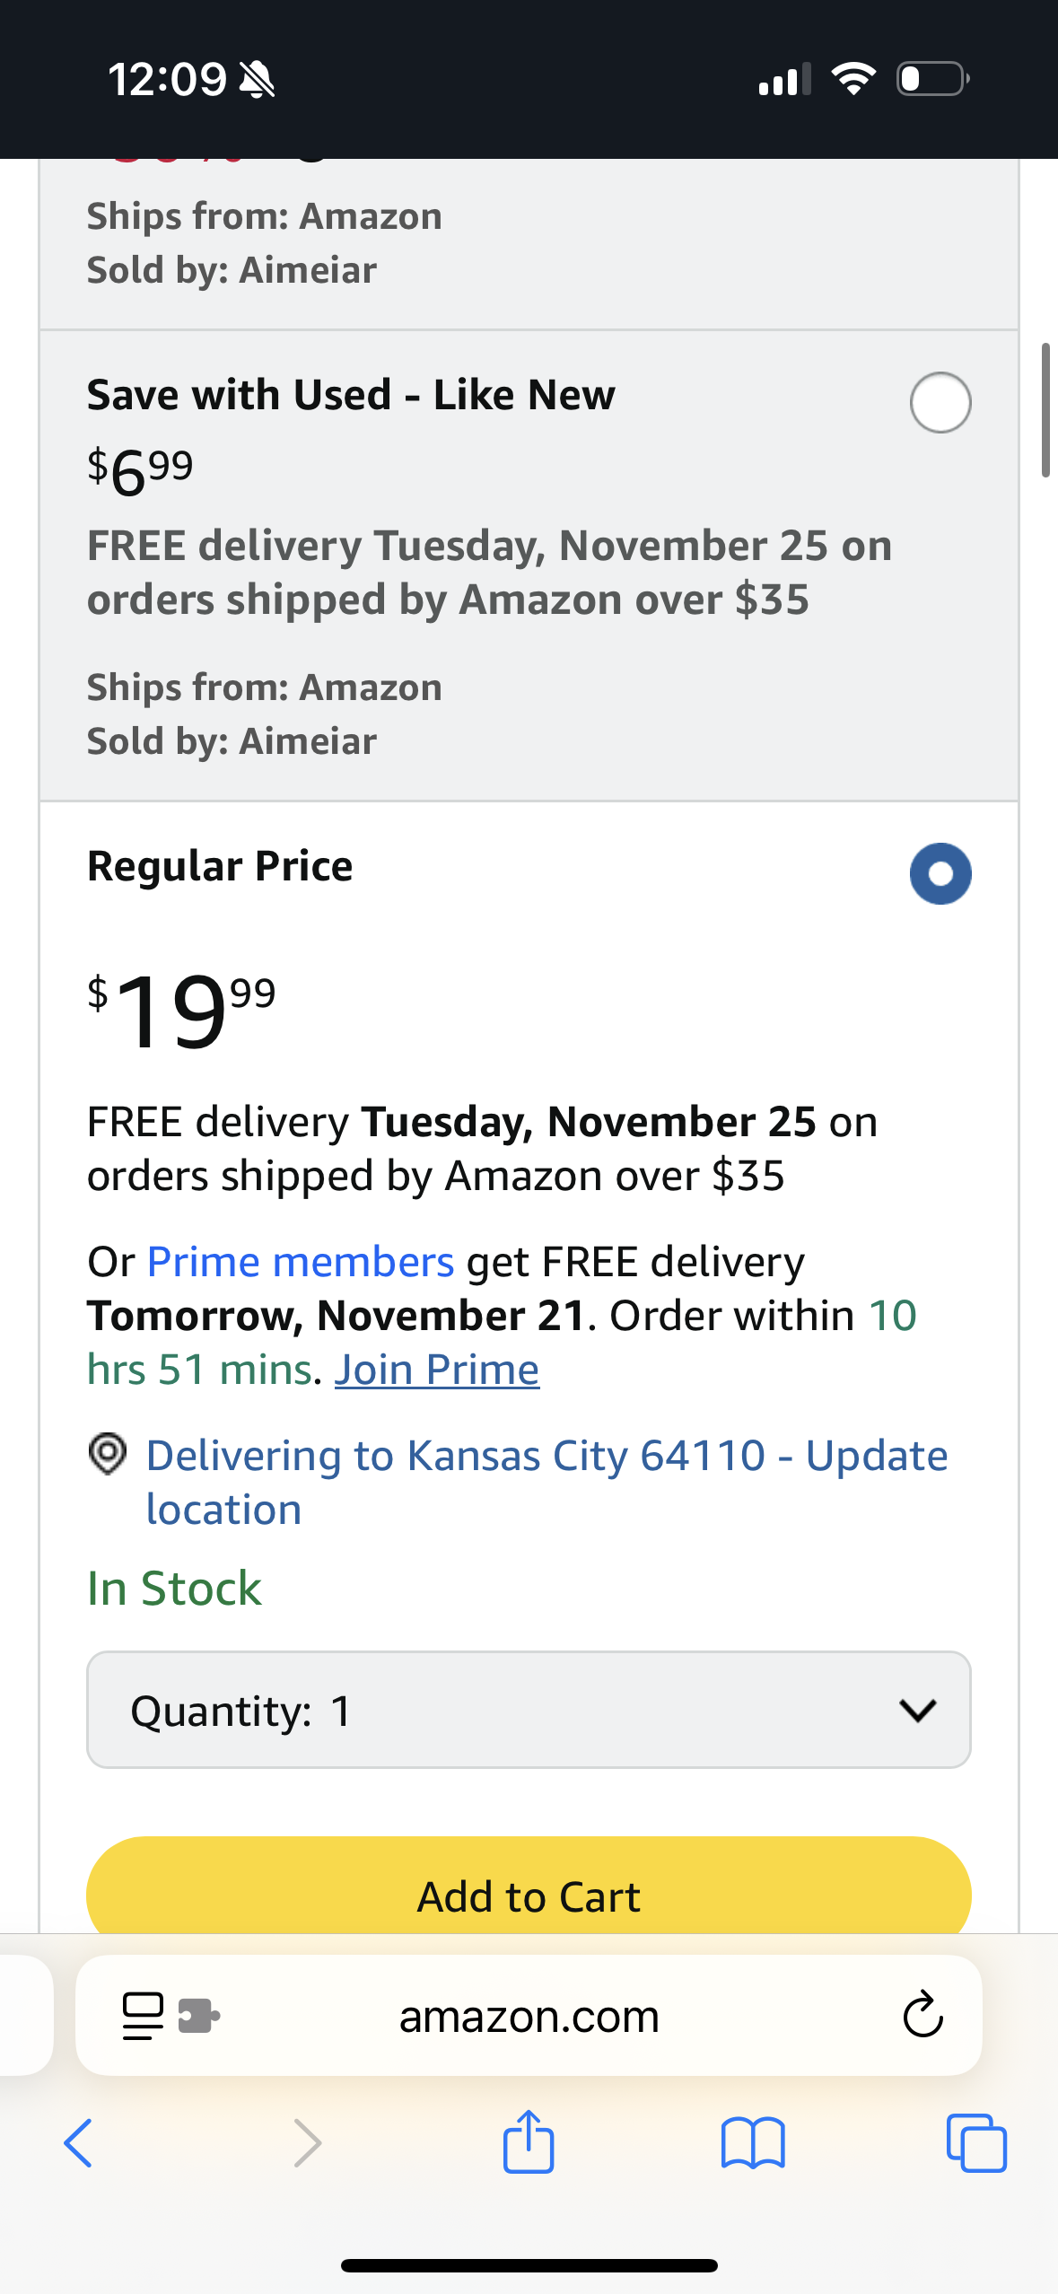Viewport: 1058px width, 2294px height.
Task: Update Kansas City 64110 delivery location
Action: pyautogui.click(x=546, y=1481)
